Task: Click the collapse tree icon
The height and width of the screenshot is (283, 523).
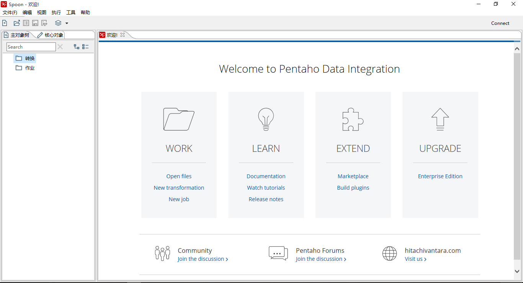Action: pos(85,47)
